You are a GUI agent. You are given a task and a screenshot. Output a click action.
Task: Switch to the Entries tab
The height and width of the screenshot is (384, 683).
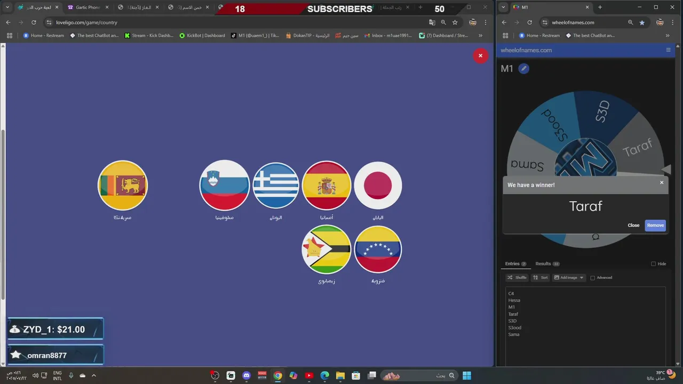(515, 264)
